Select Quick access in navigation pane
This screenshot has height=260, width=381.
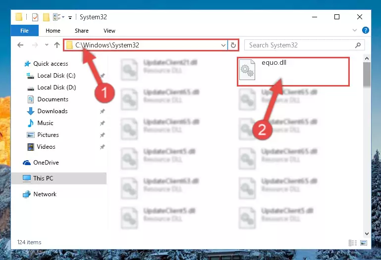[x=51, y=64]
